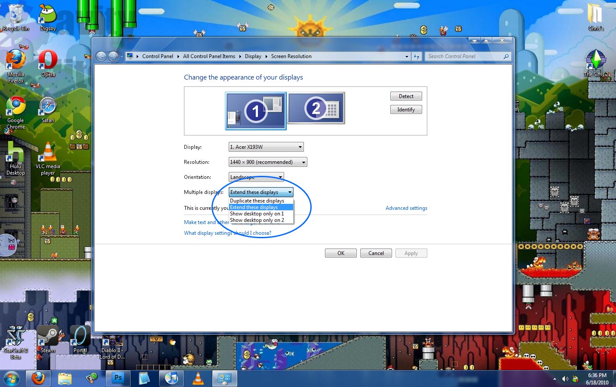Switch to the Screen Resolution taskbar button
616x387 pixels.
[225, 379]
